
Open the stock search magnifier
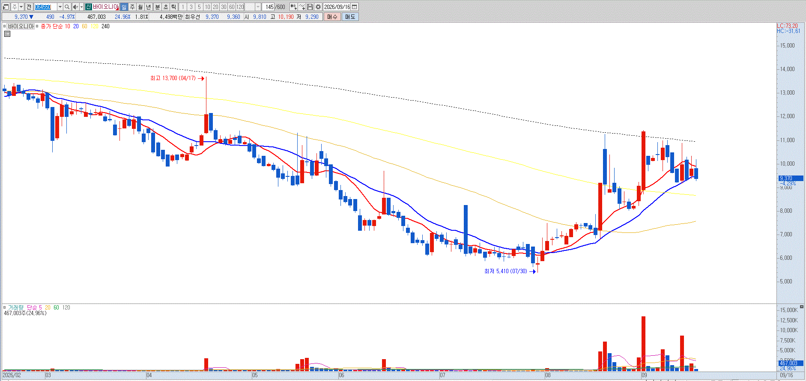point(67,7)
